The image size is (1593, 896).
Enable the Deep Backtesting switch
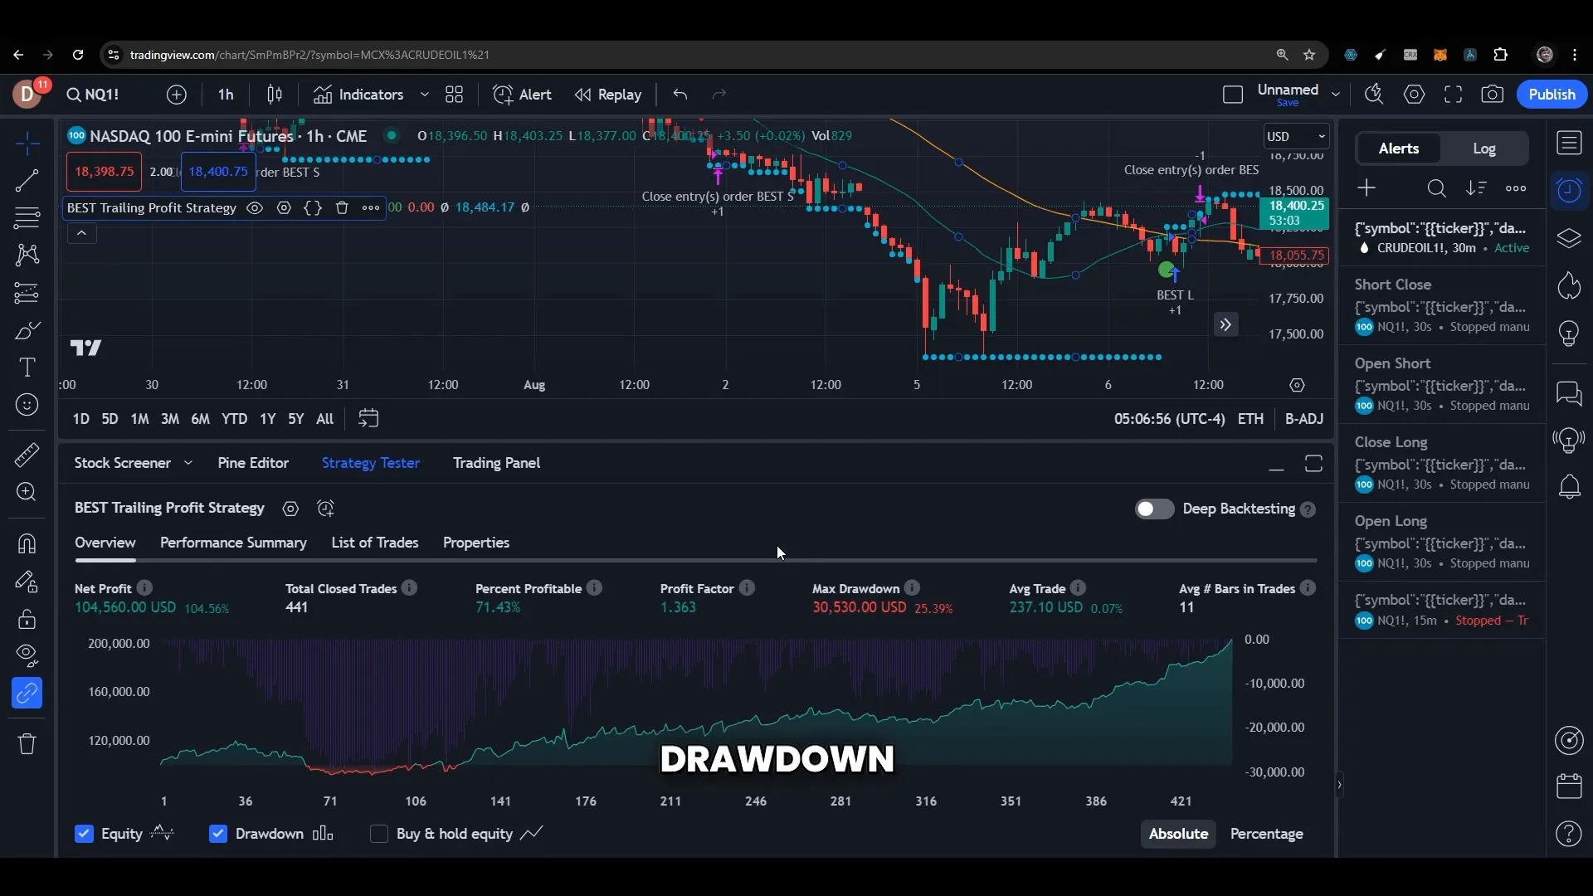click(x=1154, y=509)
